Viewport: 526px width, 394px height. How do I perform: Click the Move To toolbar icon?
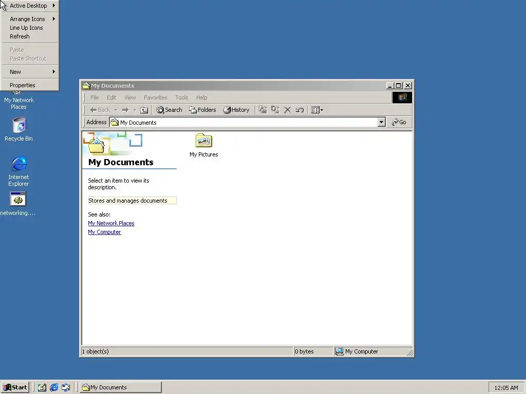pos(263,110)
